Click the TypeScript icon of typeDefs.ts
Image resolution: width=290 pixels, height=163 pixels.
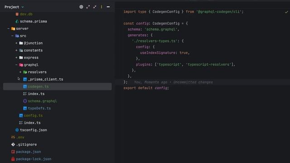point(25,108)
